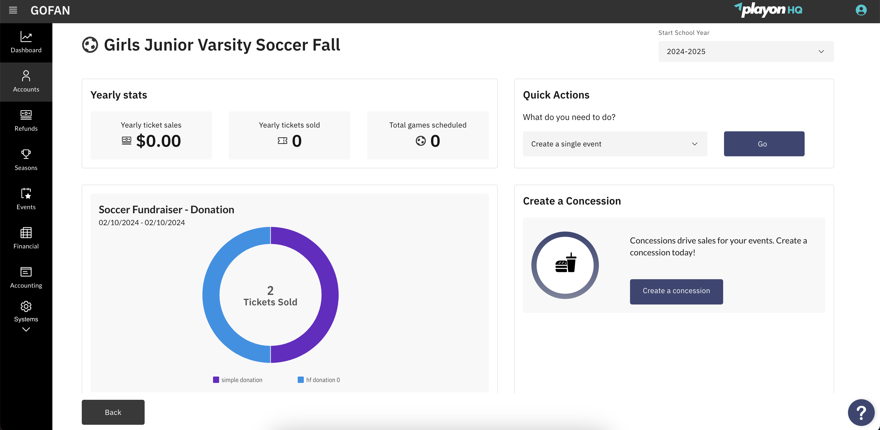Open the Dashboard from the sidebar
Viewport: 880px width, 430px height.
pyautogui.click(x=26, y=42)
